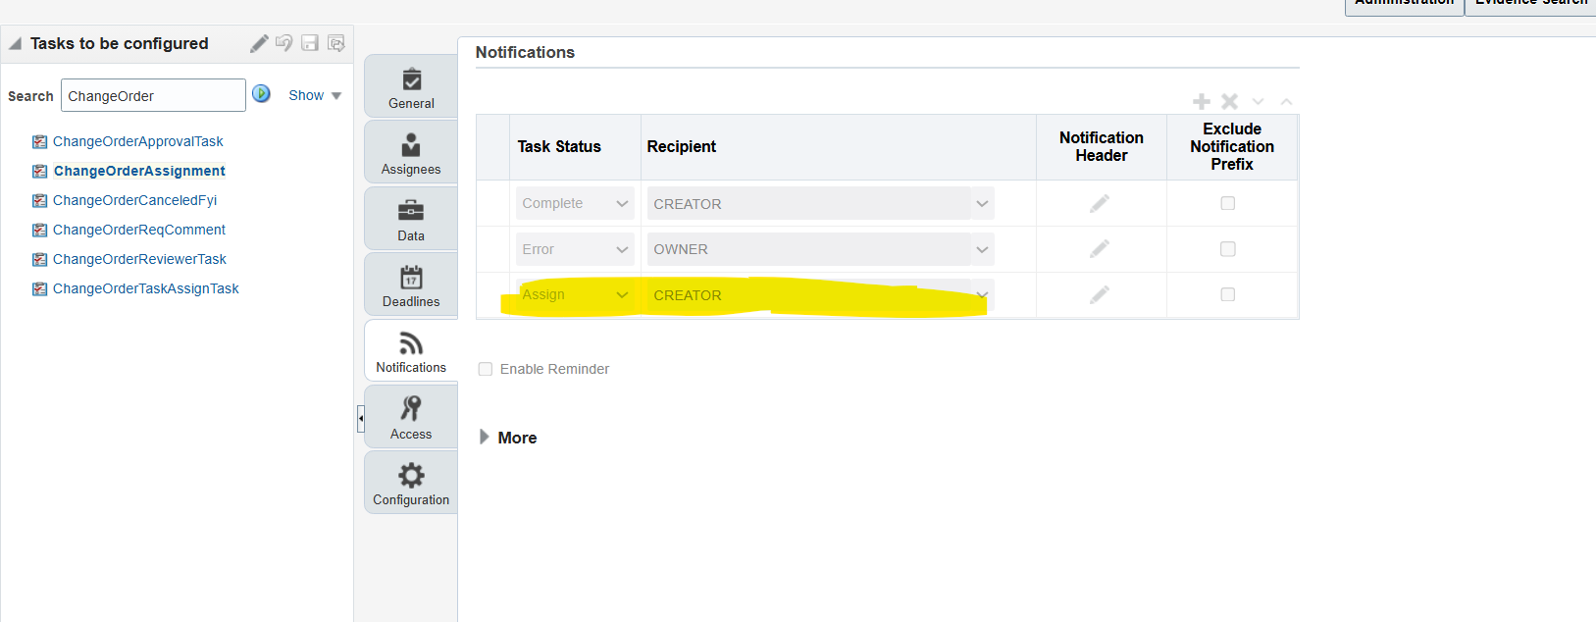1596x622 pixels.
Task: Open the Deadlines tab
Action: 411,285
